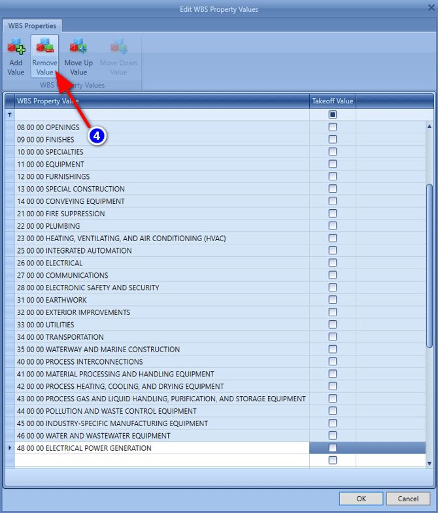The width and height of the screenshot is (438, 513).
Task: Click the row indicator arrow beside 48 00 00
Action: point(10,448)
